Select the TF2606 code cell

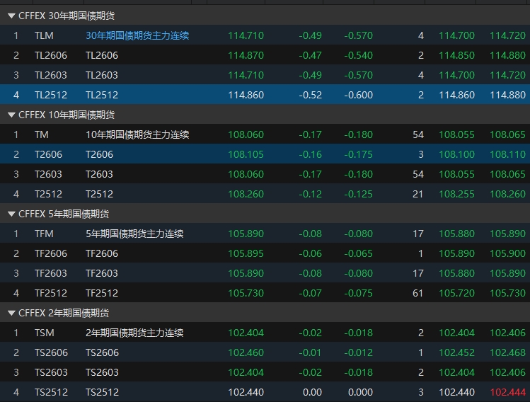(x=51, y=253)
